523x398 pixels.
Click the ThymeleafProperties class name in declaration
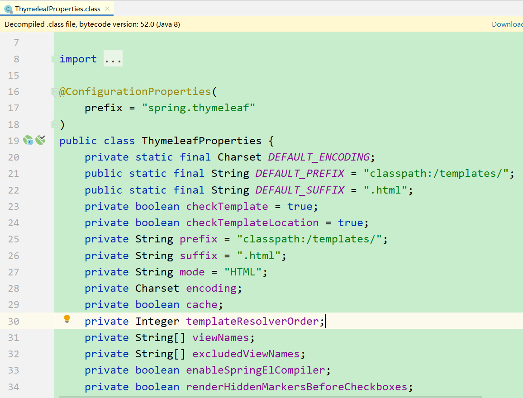[x=201, y=141]
